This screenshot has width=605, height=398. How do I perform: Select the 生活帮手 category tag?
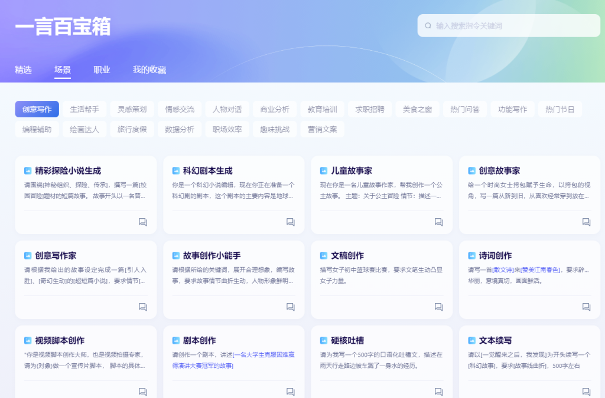pyautogui.click(x=84, y=109)
